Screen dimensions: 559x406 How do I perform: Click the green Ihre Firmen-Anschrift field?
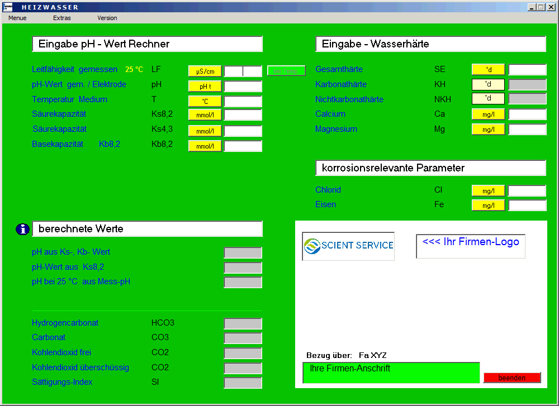click(x=391, y=372)
